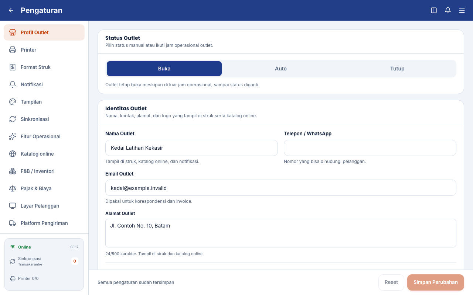Click the Format Struk receipt icon

(13, 67)
